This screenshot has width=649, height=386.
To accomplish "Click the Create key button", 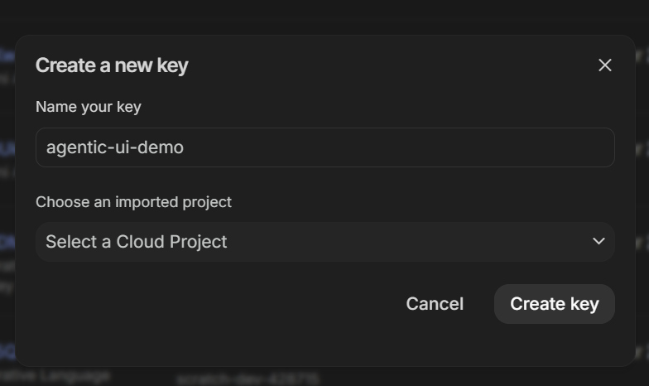I will pos(554,304).
